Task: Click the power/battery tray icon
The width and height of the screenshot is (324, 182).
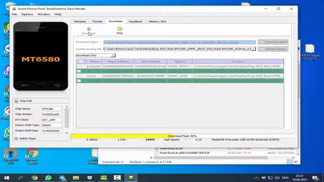Action: coord(263,177)
